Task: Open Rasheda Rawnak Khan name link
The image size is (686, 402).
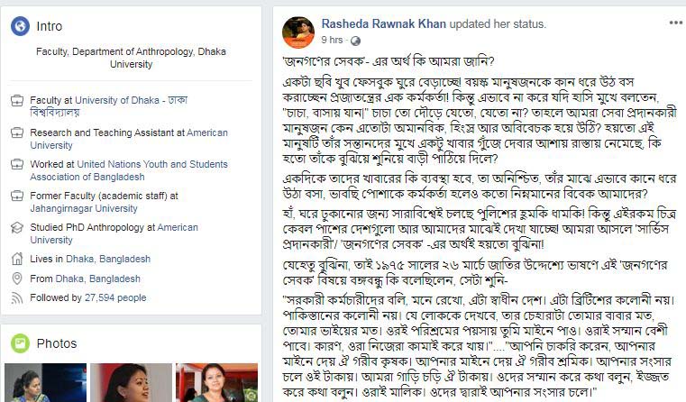Action: pos(384,23)
